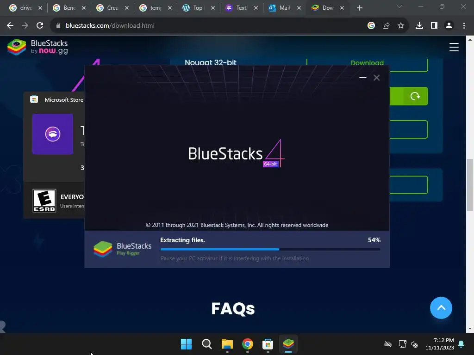The width and height of the screenshot is (474, 355).
Task: Open the Chrome profile icon
Action: click(449, 26)
